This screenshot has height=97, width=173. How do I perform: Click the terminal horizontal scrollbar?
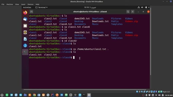click(85, 89)
